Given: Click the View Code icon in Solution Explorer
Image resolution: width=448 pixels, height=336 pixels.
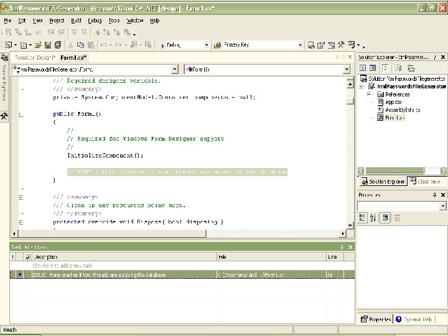Looking at the screenshot, I should point(362,68).
